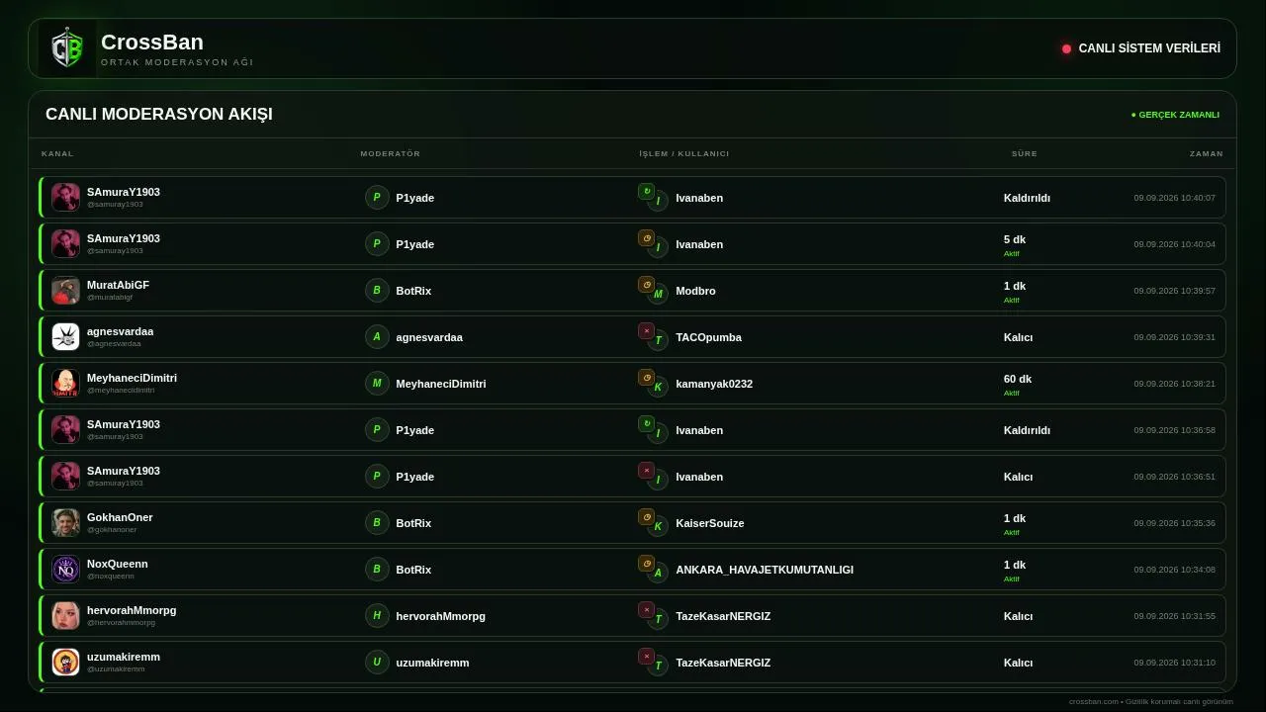Viewport: 1266px width, 712px height.
Task: Select hervorahMmorpg channel avatar
Action: tap(65, 616)
